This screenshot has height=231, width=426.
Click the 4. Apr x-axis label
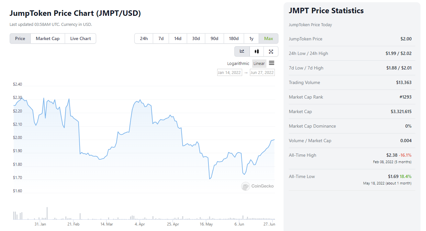[x=140, y=224]
